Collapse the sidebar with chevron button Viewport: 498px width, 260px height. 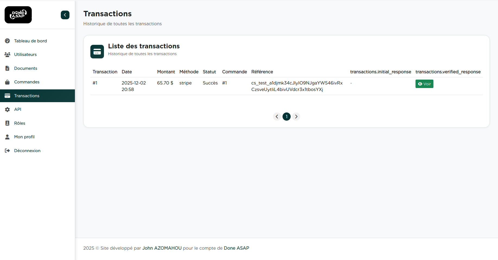(65, 15)
